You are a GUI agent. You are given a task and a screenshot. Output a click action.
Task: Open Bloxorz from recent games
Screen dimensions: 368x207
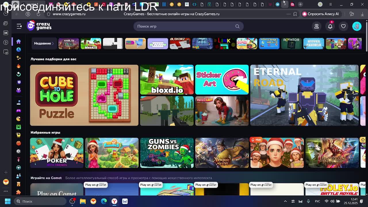click(180, 43)
